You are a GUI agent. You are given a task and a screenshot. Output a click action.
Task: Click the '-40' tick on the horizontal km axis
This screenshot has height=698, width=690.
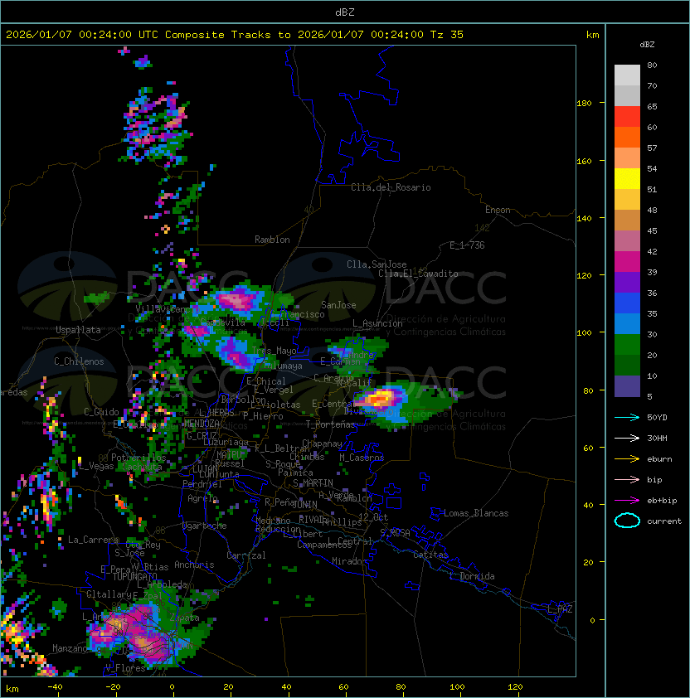coord(56,687)
